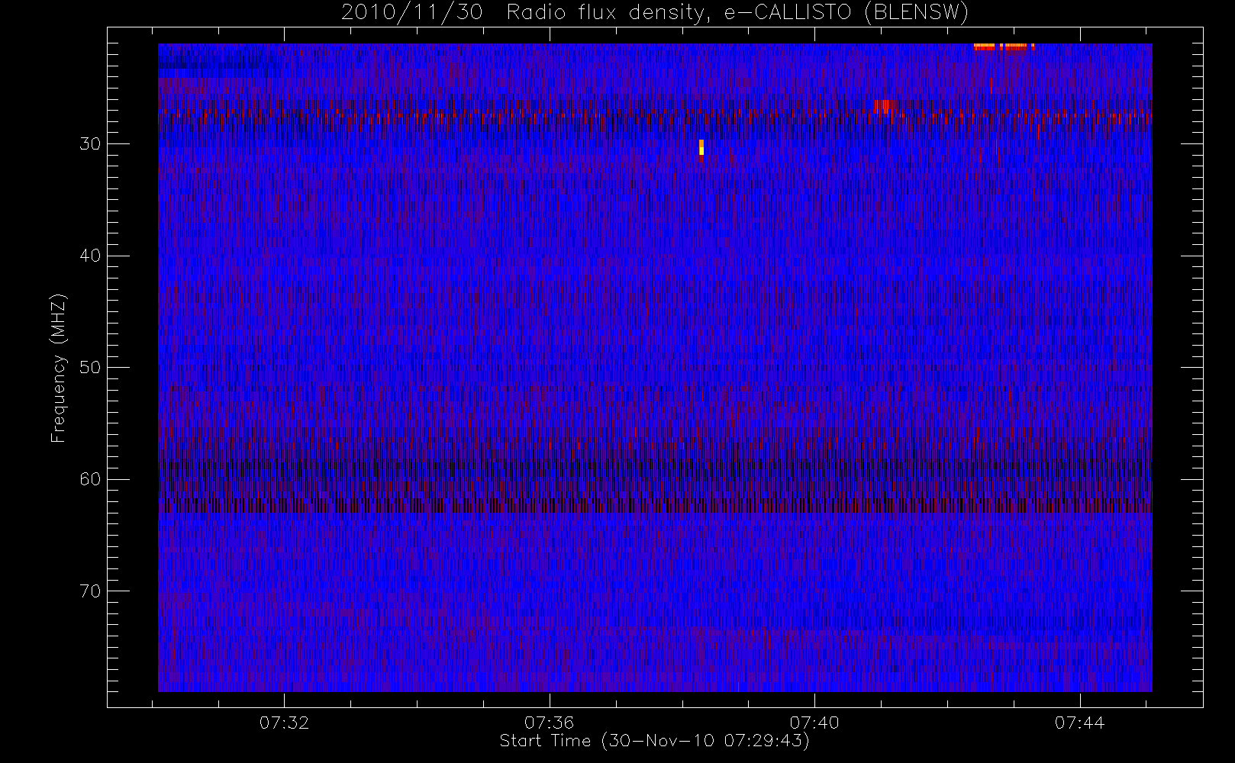Select the 07:32 time tick label

click(x=284, y=722)
